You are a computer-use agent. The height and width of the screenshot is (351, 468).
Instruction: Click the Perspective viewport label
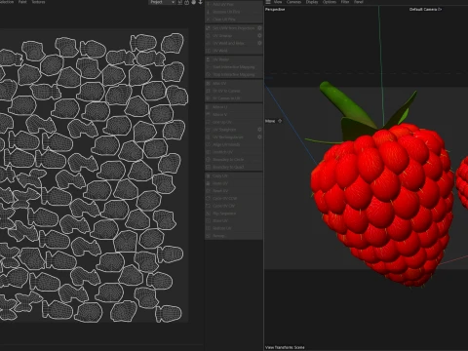(275, 10)
